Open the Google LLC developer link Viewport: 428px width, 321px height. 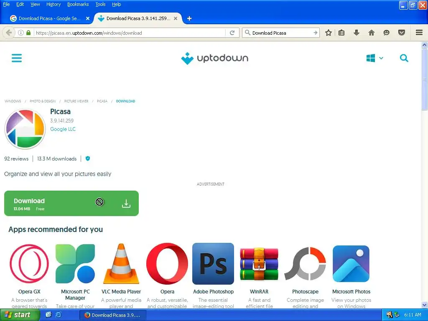pos(63,129)
